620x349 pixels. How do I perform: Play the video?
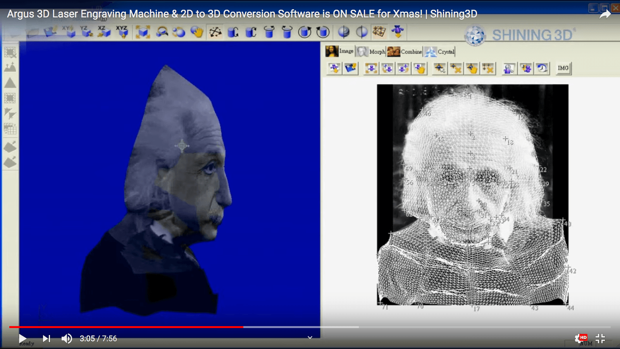click(x=22, y=339)
